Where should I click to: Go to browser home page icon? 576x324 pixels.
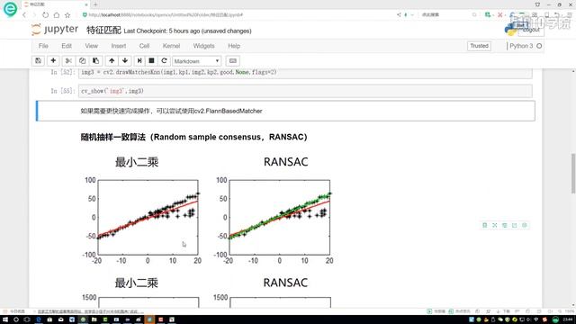click(x=56, y=15)
